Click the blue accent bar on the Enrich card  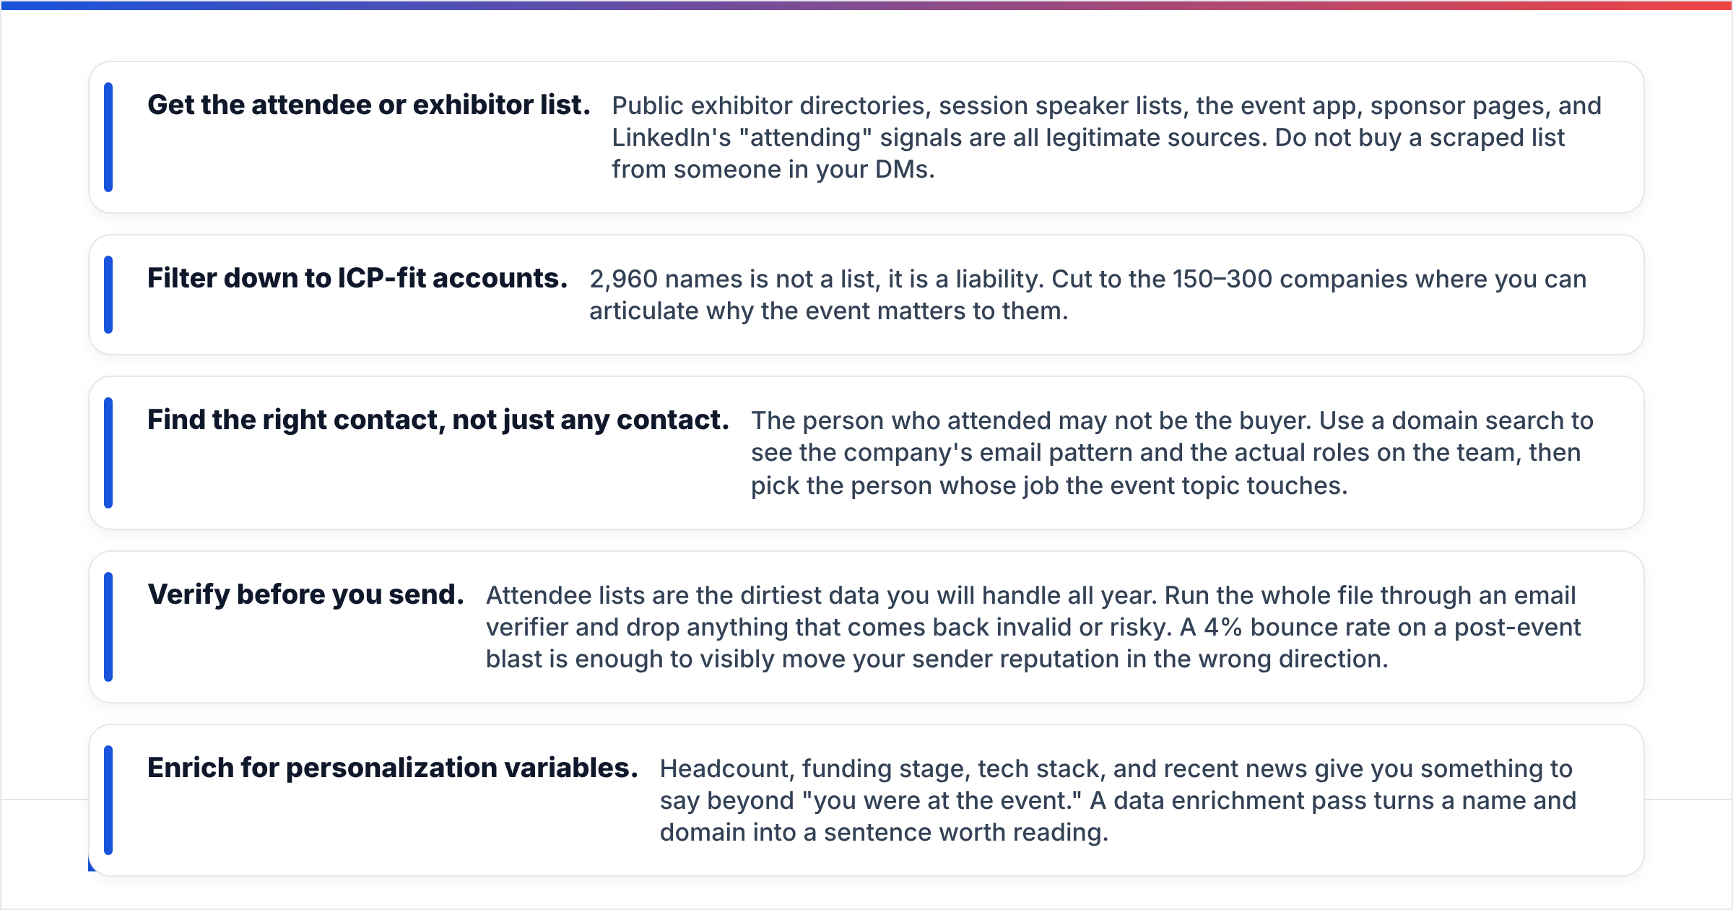pos(108,800)
